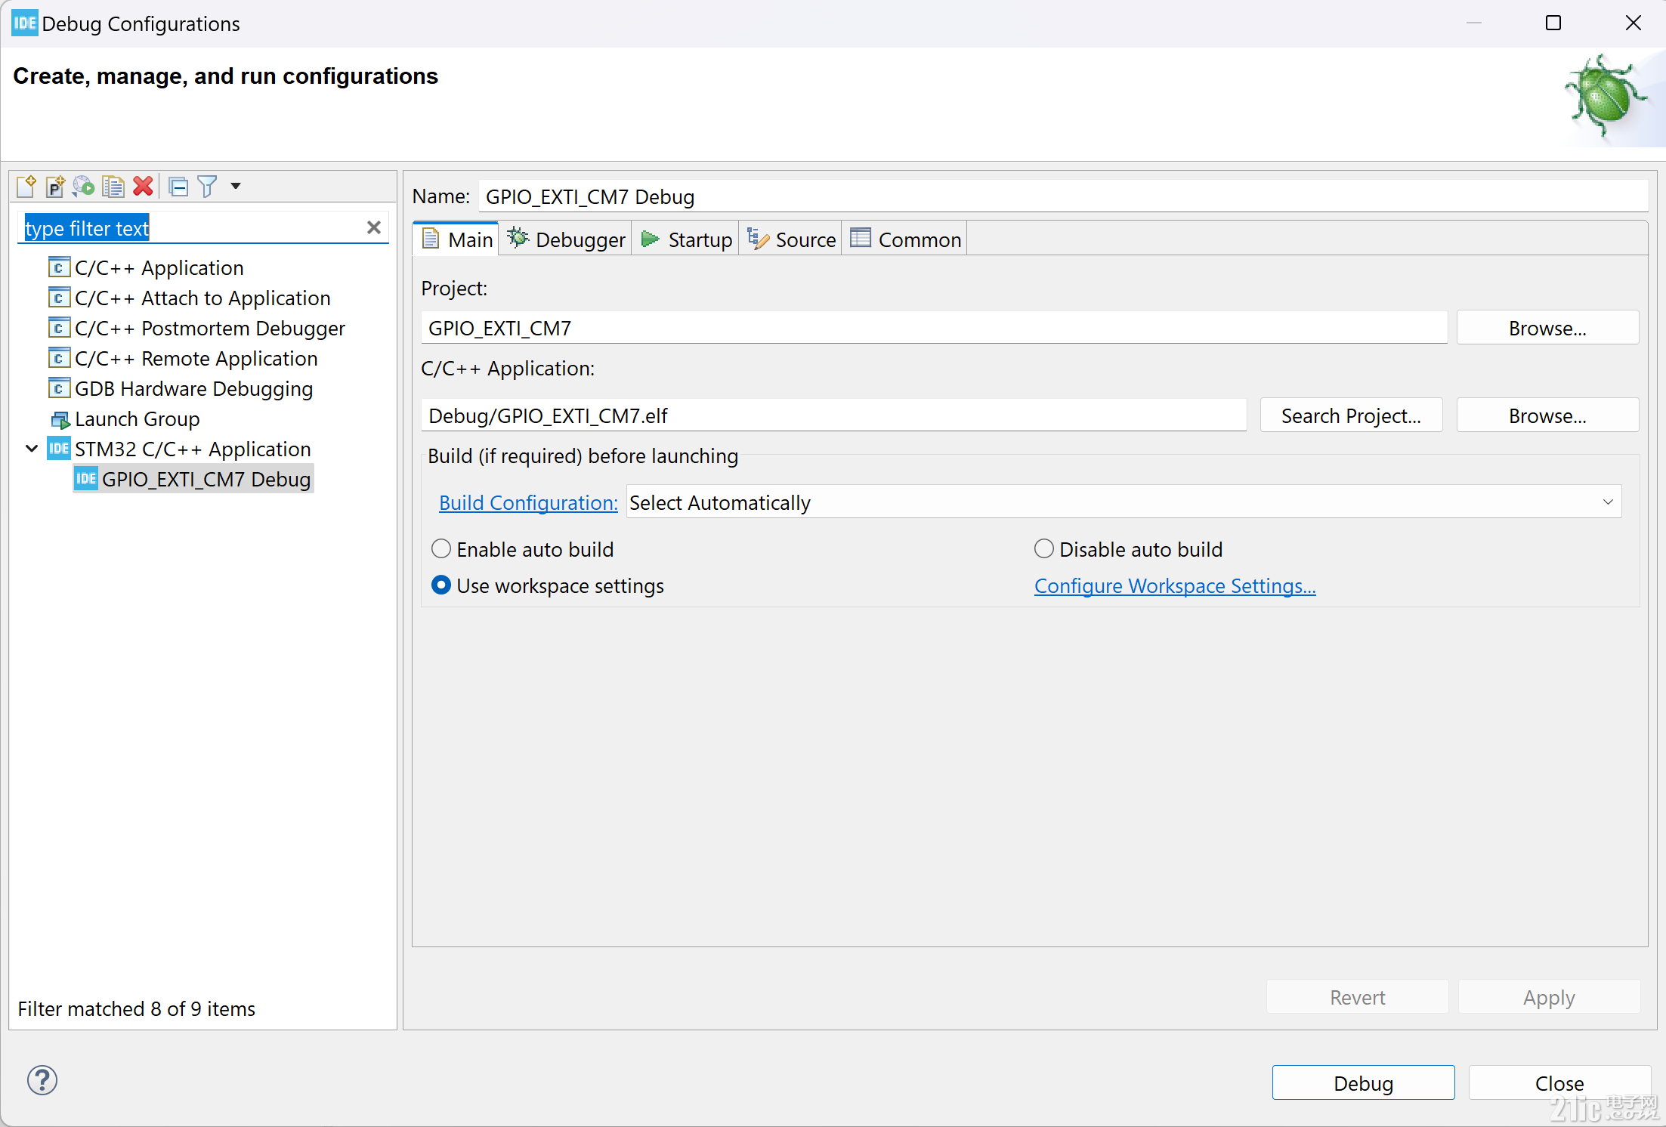
Task: Open the Source tab
Action: click(791, 239)
